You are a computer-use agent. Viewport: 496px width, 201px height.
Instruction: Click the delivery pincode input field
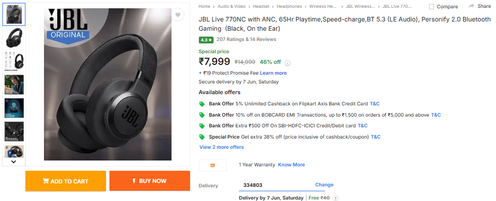[274, 185]
